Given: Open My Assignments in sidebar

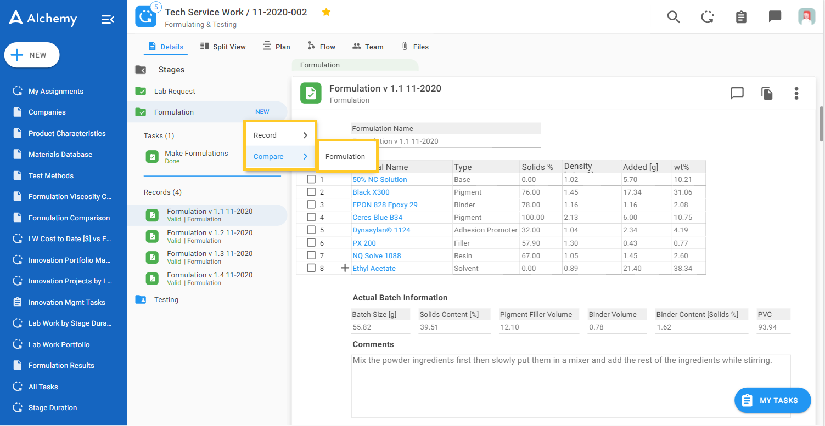Looking at the screenshot, I should [x=56, y=92].
